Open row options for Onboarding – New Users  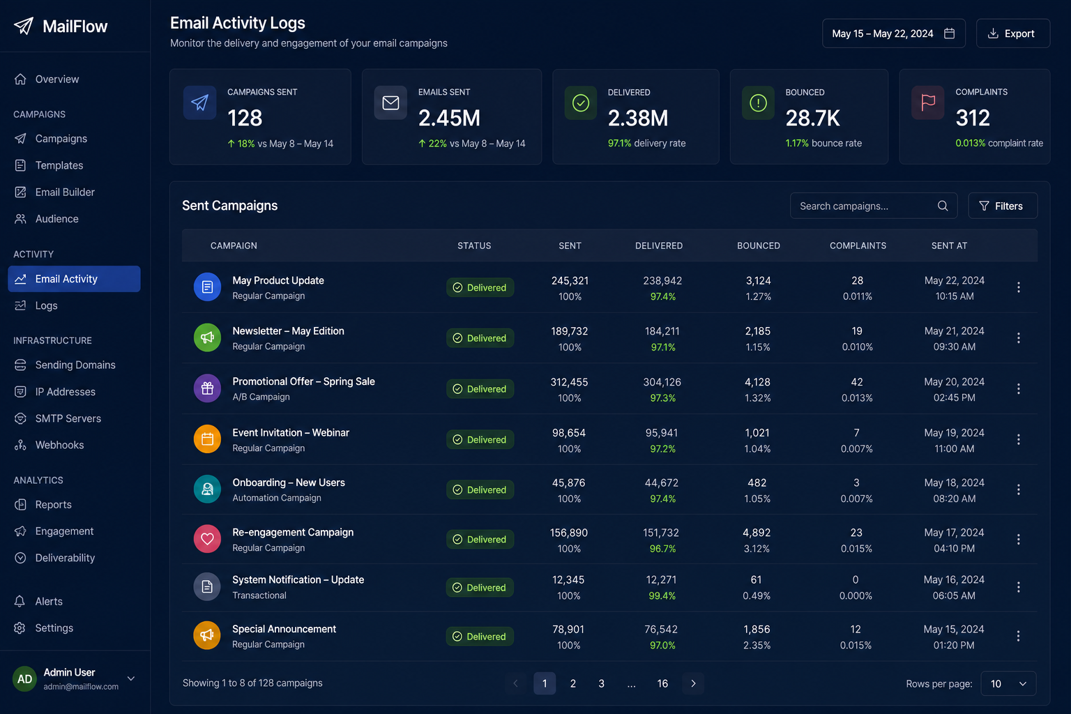click(1019, 489)
